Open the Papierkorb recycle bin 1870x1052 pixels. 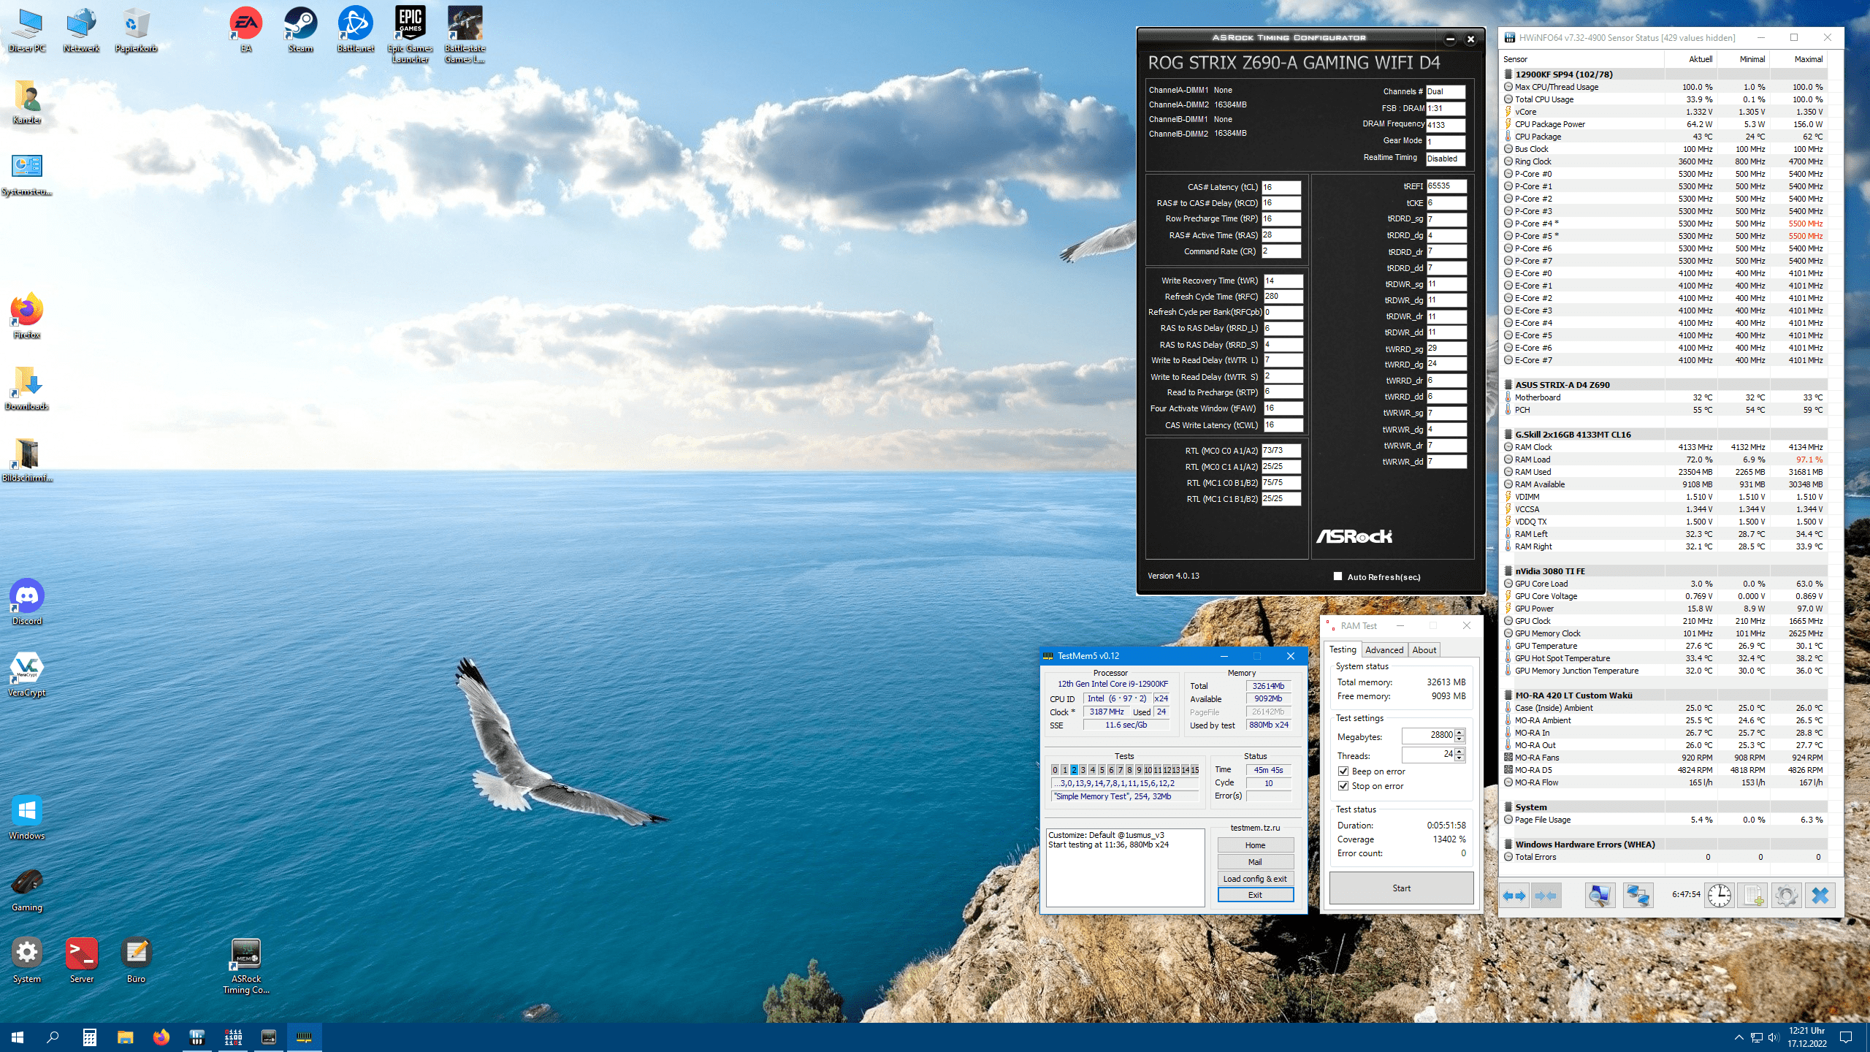tap(136, 30)
